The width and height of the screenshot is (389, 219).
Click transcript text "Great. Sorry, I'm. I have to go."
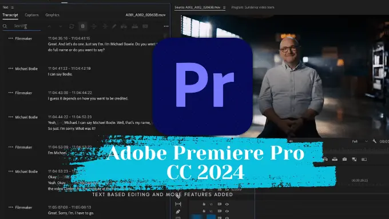pos(71,213)
